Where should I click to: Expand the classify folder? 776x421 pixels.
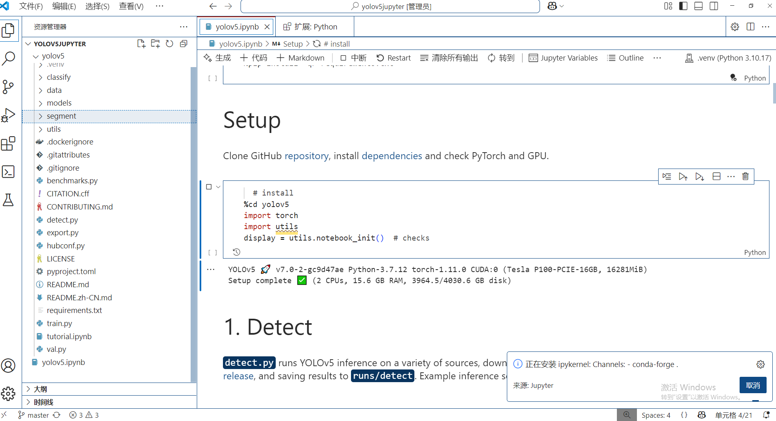[40, 77]
